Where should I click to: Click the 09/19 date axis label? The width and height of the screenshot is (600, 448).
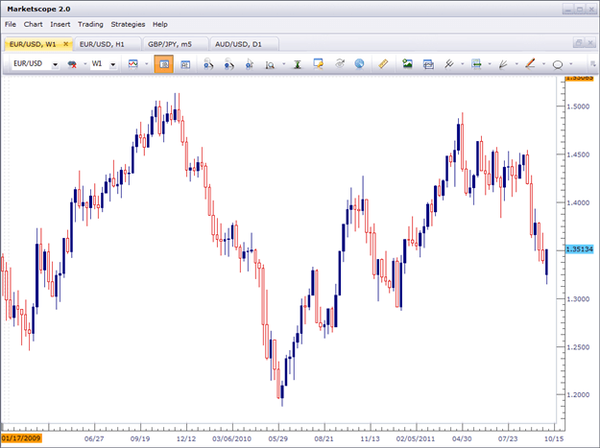140,438
